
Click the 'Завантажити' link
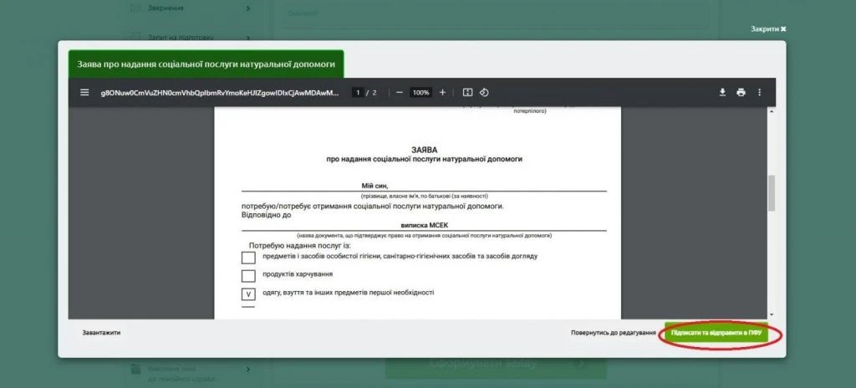(101, 333)
